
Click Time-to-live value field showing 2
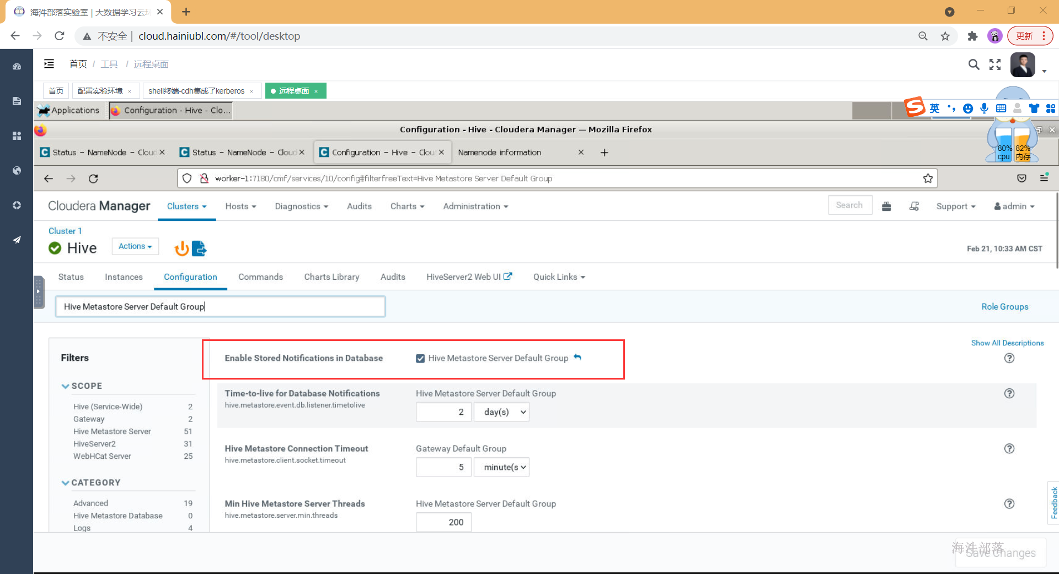click(444, 412)
